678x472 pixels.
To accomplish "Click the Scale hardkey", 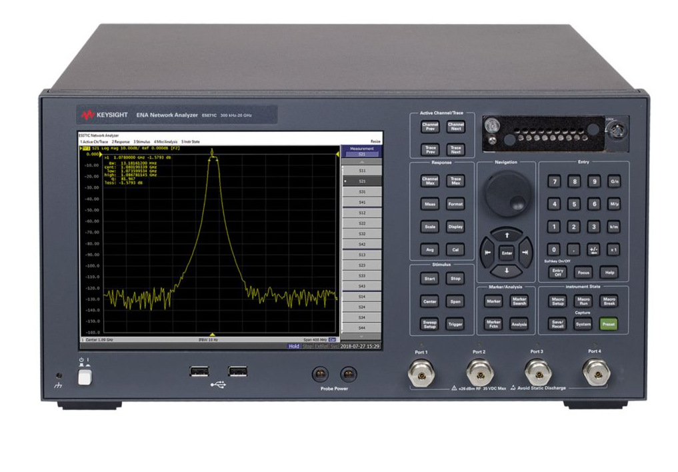I will 430,227.
